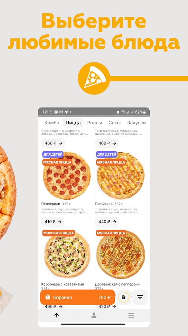Switch to the Комбо tab
The width and height of the screenshot is (188, 336).
[52, 123]
